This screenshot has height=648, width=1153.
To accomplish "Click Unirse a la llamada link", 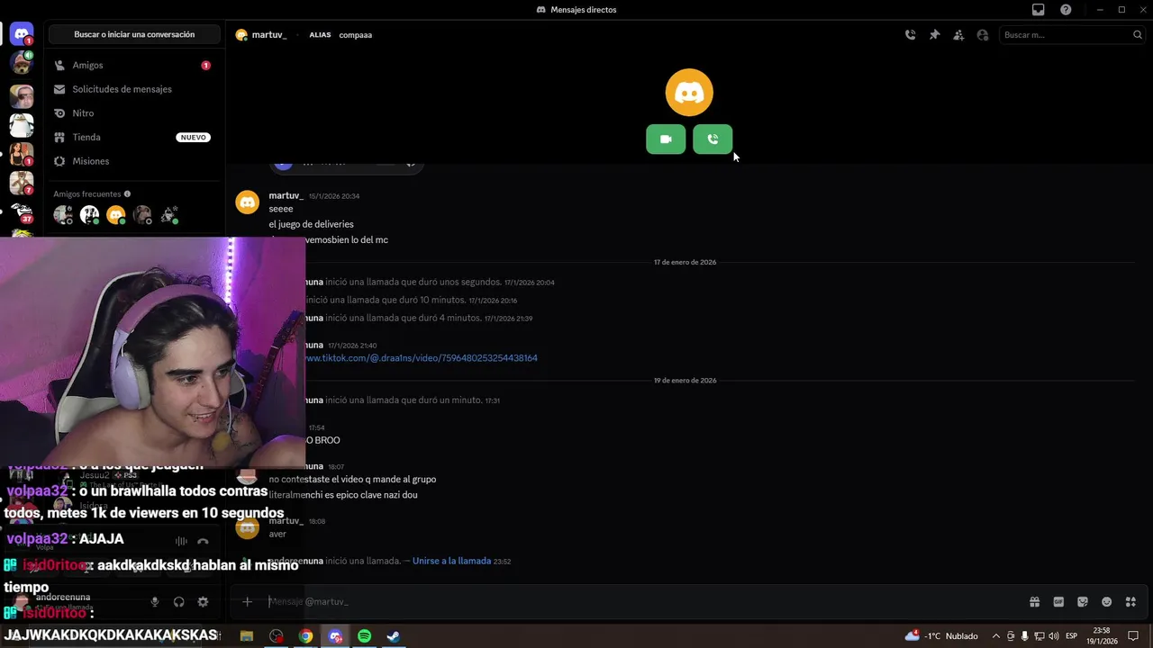I will pyautogui.click(x=451, y=561).
